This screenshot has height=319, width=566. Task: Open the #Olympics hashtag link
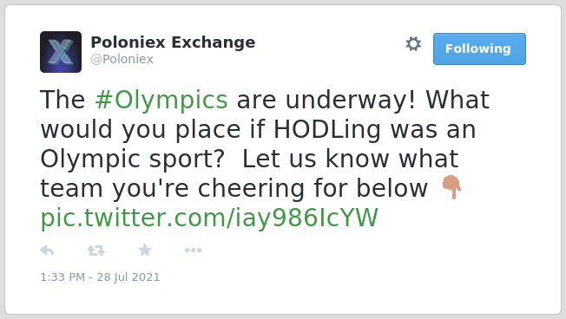coord(161,101)
